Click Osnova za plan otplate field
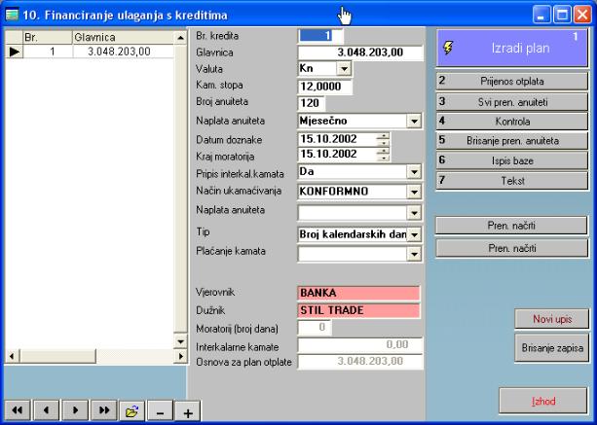The image size is (597, 425). tap(359, 361)
